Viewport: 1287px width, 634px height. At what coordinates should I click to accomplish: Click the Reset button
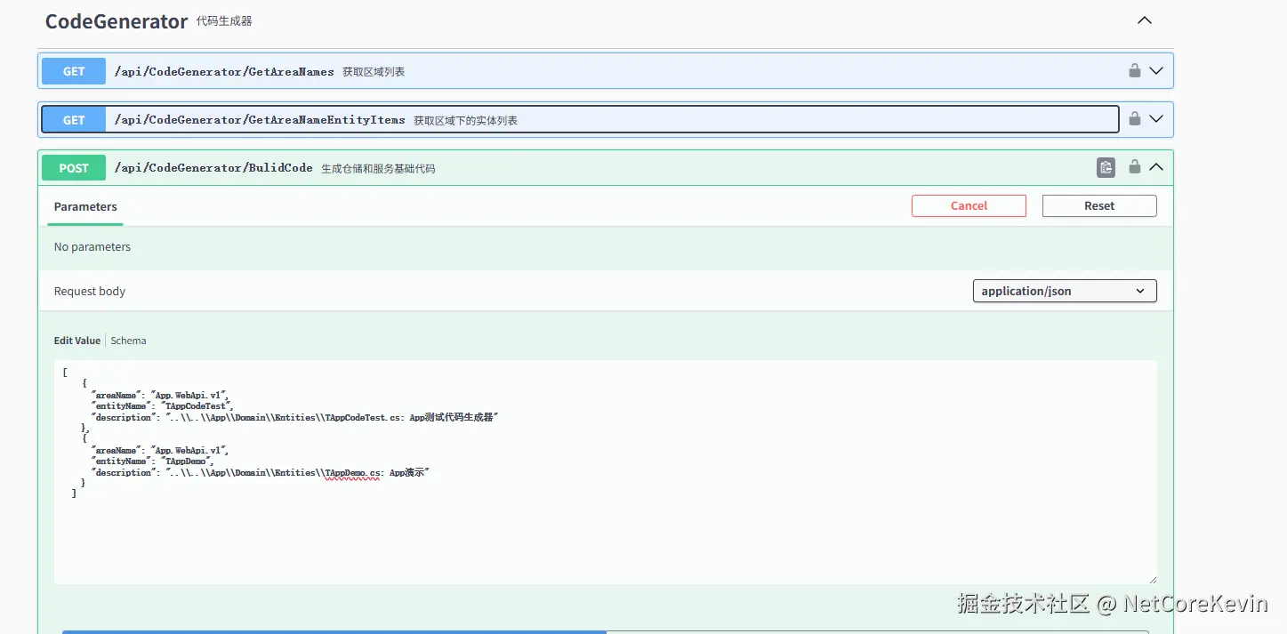pyautogui.click(x=1099, y=205)
